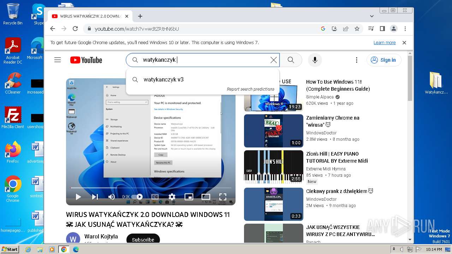
Task: Submit search with the magnifier button
Action: click(291, 60)
